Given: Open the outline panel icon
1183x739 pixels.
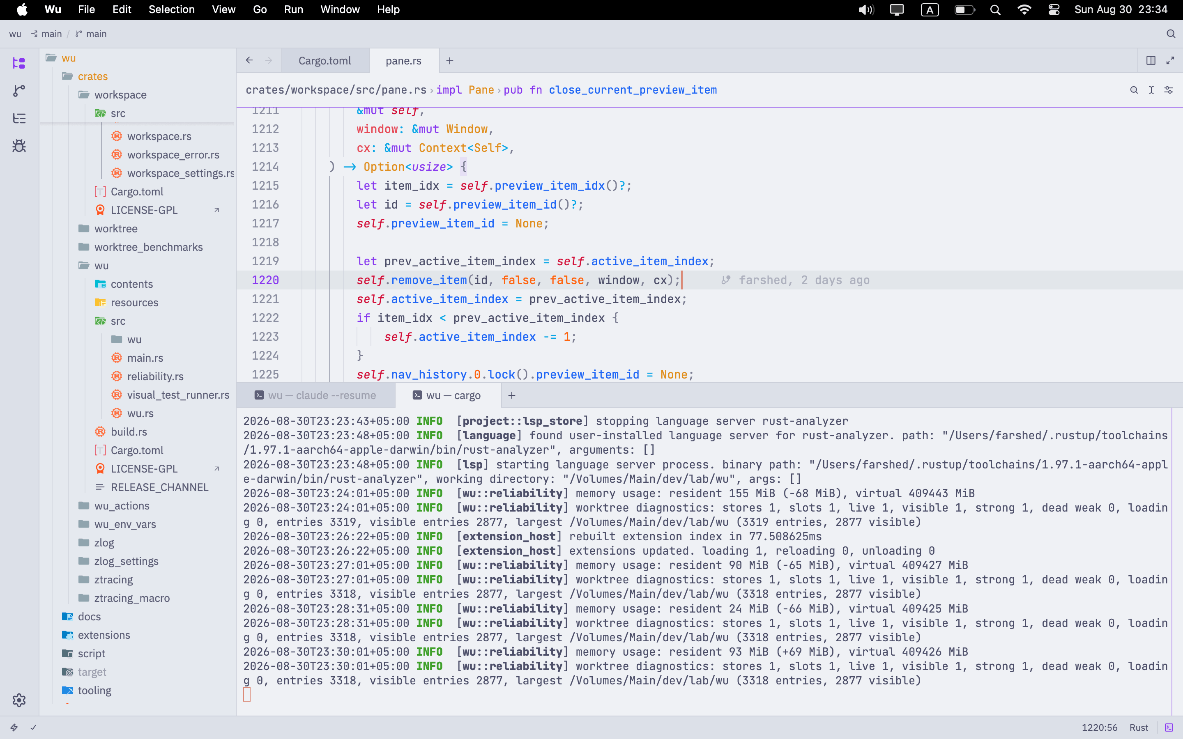Looking at the screenshot, I should pos(19,118).
